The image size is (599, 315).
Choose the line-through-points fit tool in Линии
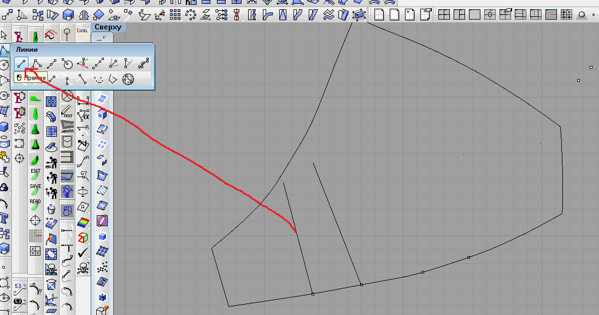point(143,64)
